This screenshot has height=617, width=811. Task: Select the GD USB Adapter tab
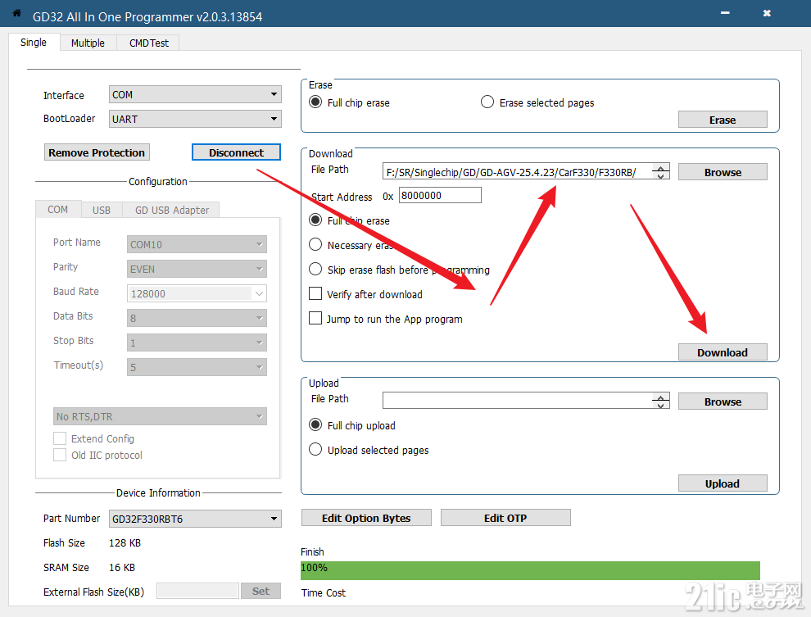click(x=172, y=210)
